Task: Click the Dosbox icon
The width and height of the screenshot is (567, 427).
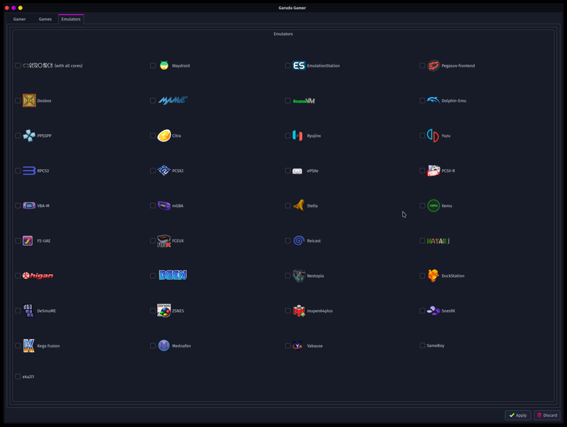Action: tap(29, 101)
